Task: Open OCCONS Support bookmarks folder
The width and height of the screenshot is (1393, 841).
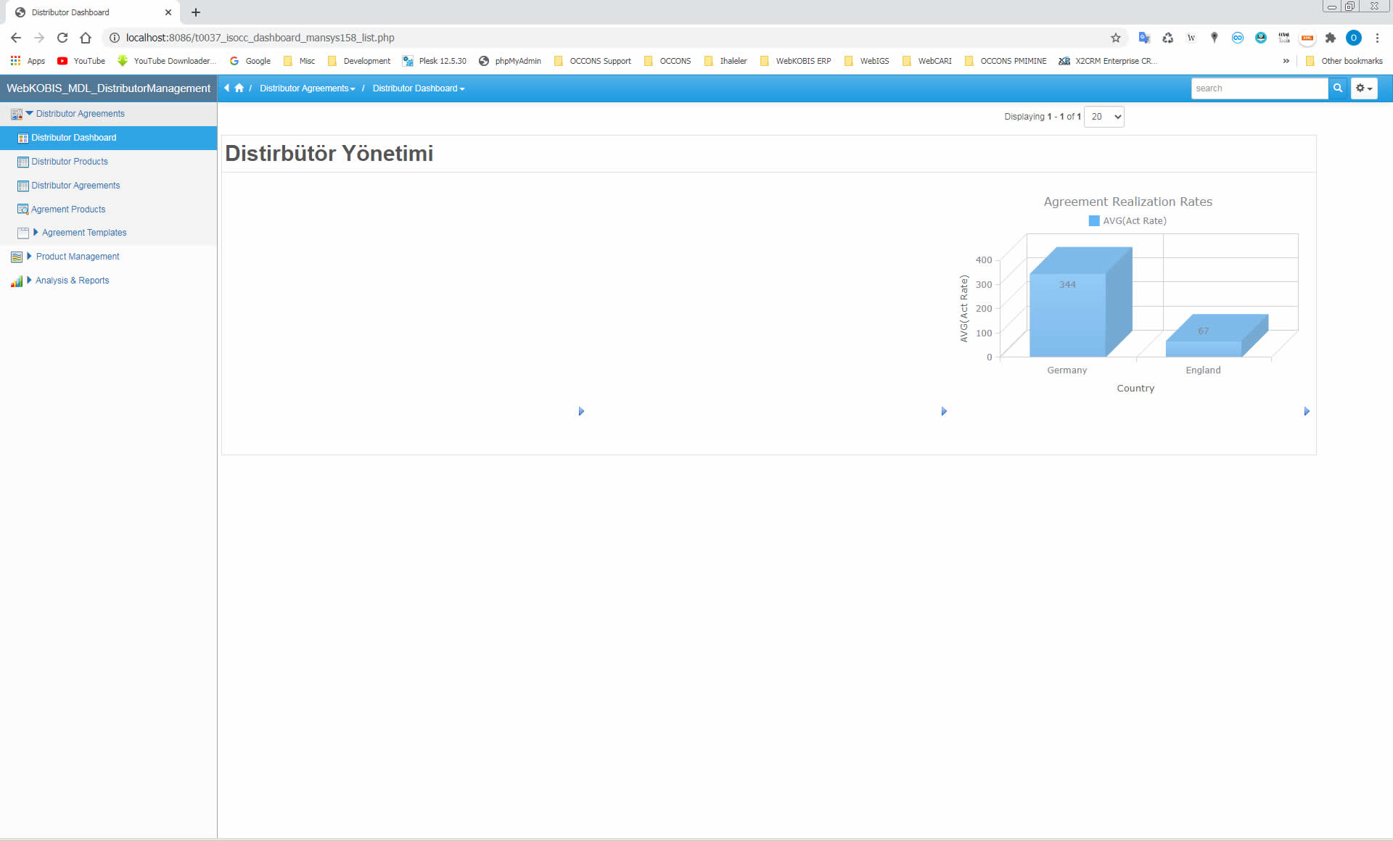Action: click(x=593, y=61)
